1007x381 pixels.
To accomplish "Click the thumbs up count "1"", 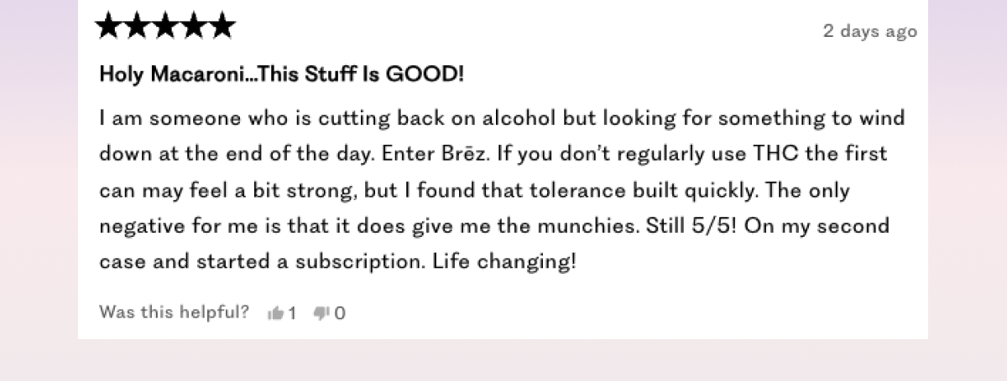I will point(292,314).
